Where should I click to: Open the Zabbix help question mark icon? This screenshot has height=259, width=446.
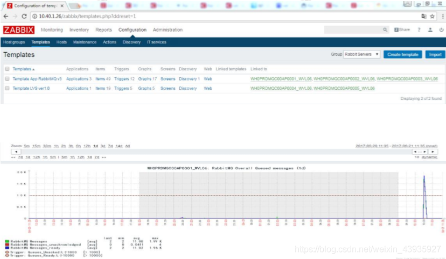pos(420,30)
